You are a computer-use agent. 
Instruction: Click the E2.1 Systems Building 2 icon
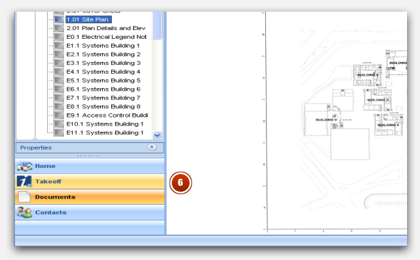point(59,54)
